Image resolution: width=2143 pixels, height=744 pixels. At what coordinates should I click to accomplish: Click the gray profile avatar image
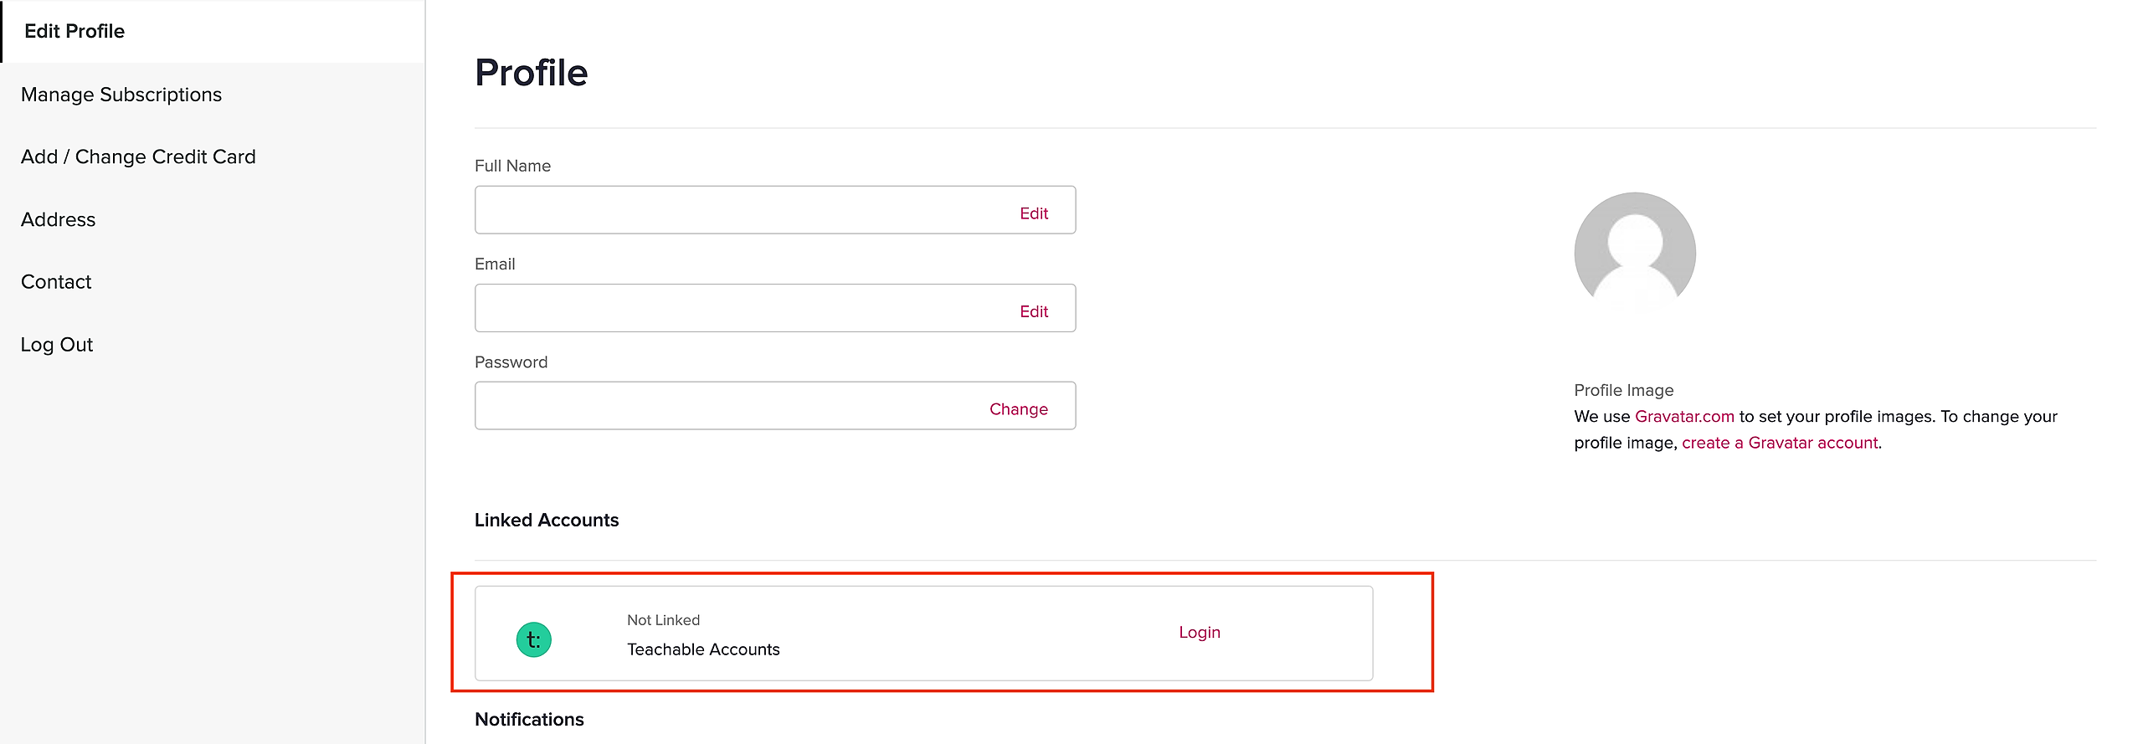point(1634,253)
